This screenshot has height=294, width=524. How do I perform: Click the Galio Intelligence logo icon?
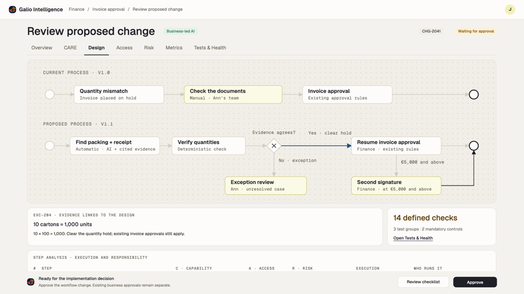13,9
